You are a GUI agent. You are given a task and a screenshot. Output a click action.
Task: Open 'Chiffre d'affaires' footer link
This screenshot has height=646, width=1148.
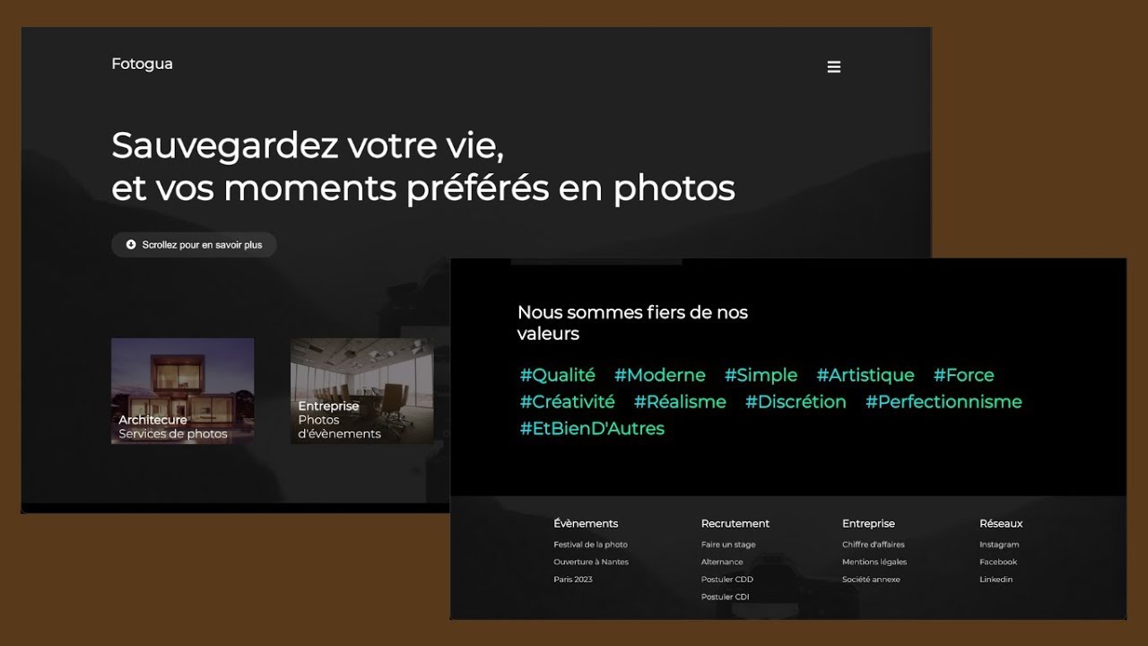point(874,545)
